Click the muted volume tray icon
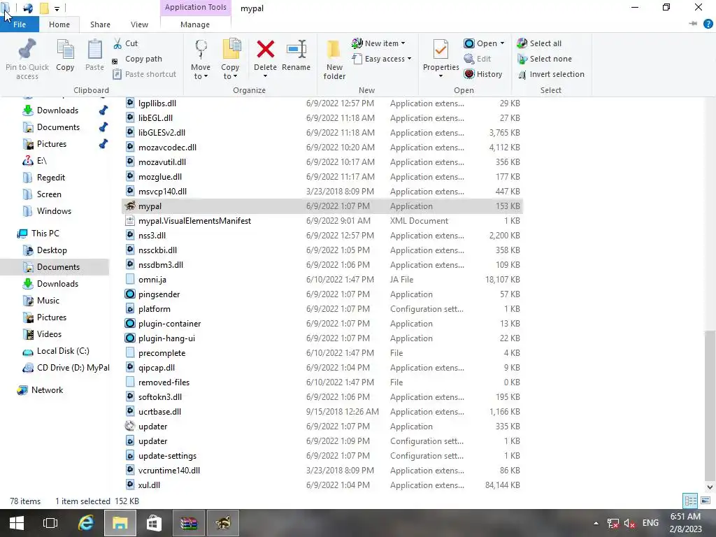 630,523
